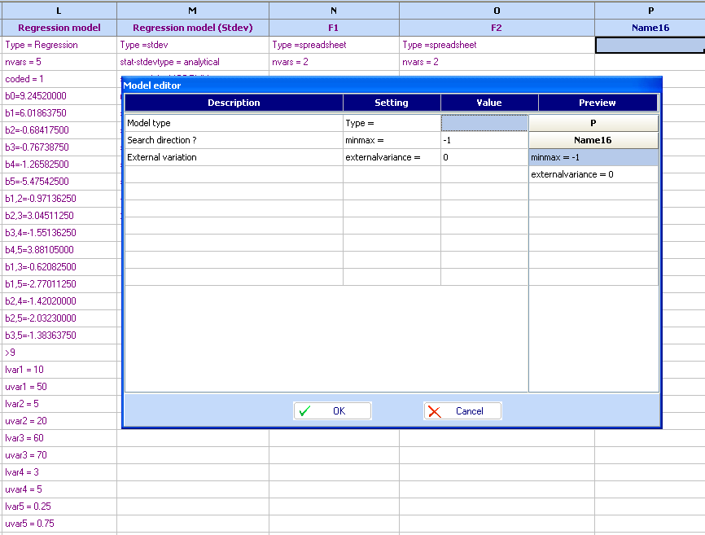Screen dimensions: 705x535
Task: Select the highlighted minmax = -1 preview line
Action: (x=593, y=157)
